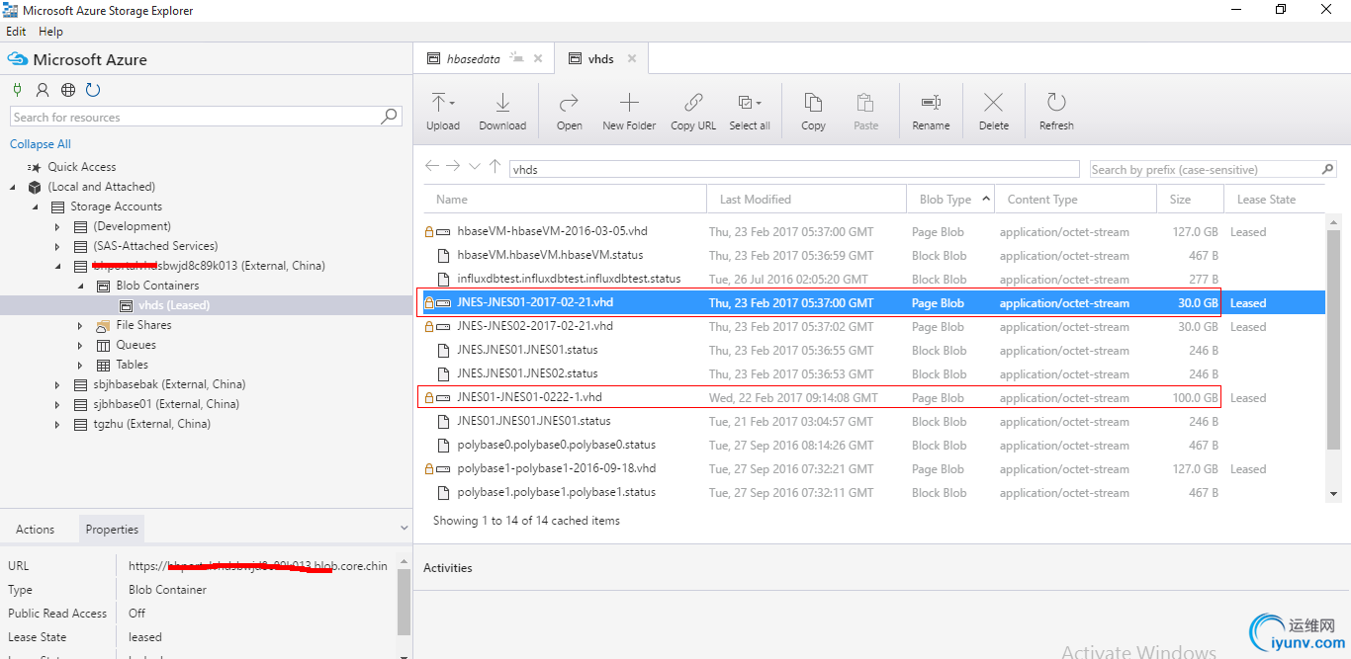
Task: Go forward with the right arrow
Action: click(x=453, y=167)
